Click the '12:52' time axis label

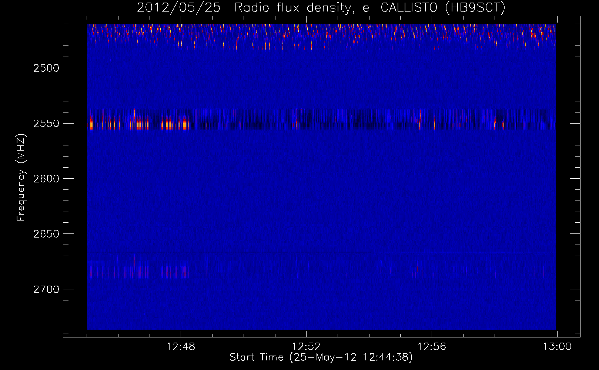[306, 347]
